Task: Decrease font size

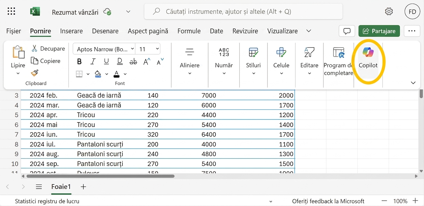Action: pos(160,61)
